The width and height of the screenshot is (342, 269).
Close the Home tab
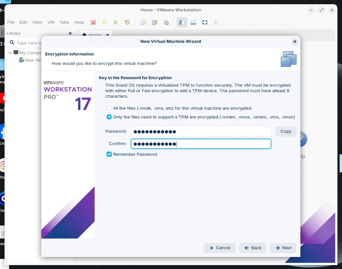pyautogui.click(x=108, y=35)
